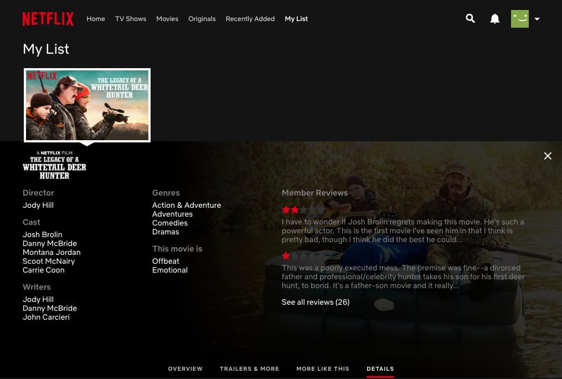This screenshot has height=379, width=562.
Task: Click the poorly executed mess review text
Action: click(403, 277)
